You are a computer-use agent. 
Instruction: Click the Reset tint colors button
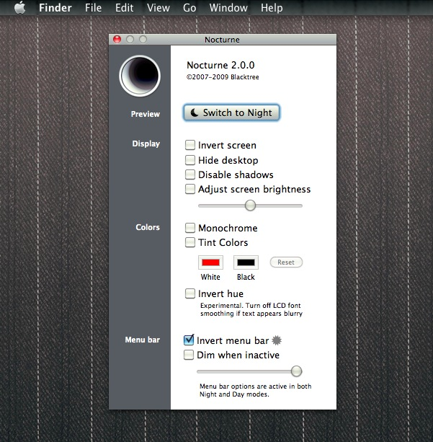286,262
